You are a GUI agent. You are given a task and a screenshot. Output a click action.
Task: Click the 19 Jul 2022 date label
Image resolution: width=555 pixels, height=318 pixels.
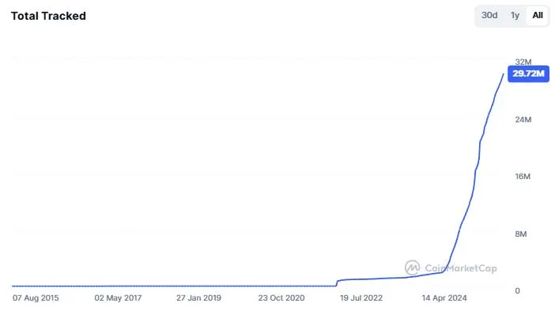tap(363, 299)
